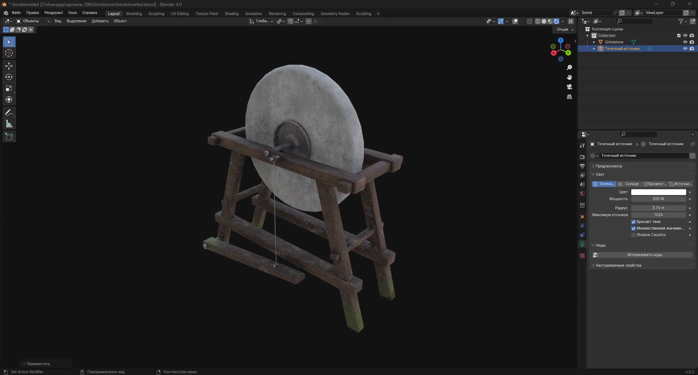Viewport: 698px width, 375px height.
Task: Click the white 'Цвет' light color swatch
Action: coord(658,192)
